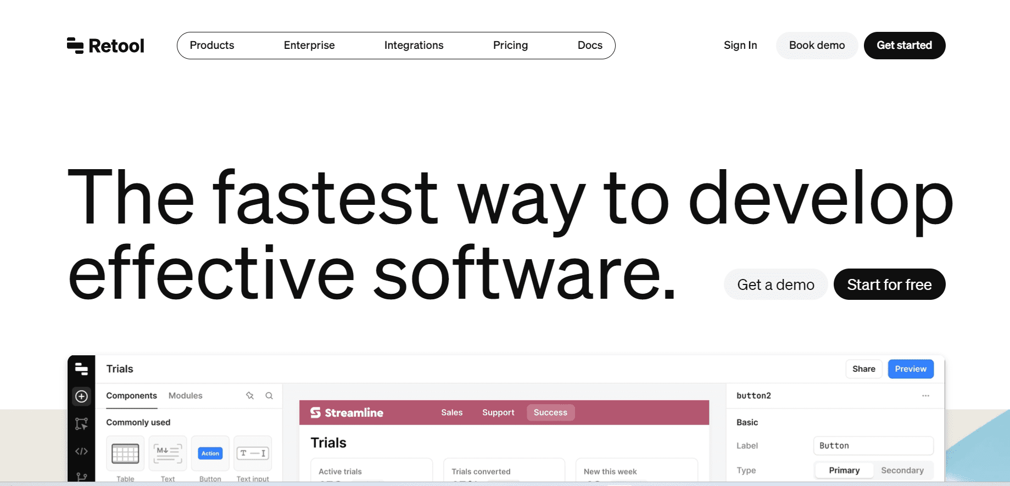1010x486 pixels.
Task: Click the Get started button
Action: point(904,46)
